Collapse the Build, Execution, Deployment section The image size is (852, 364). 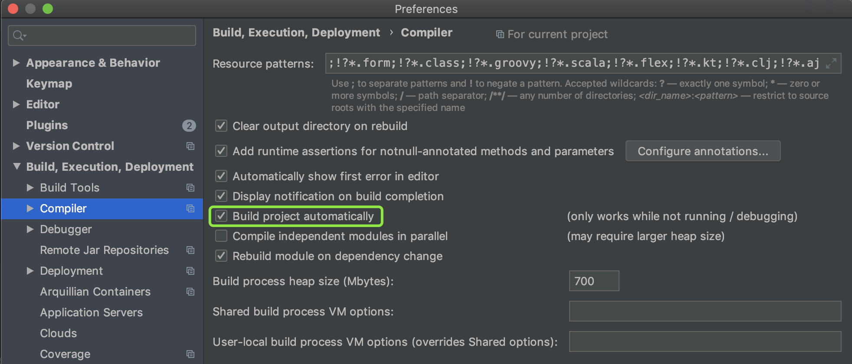(x=16, y=167)
